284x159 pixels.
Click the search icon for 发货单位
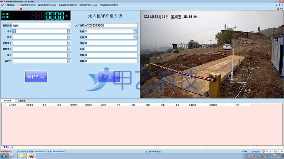pyautogui.click(x=69, y=43)
